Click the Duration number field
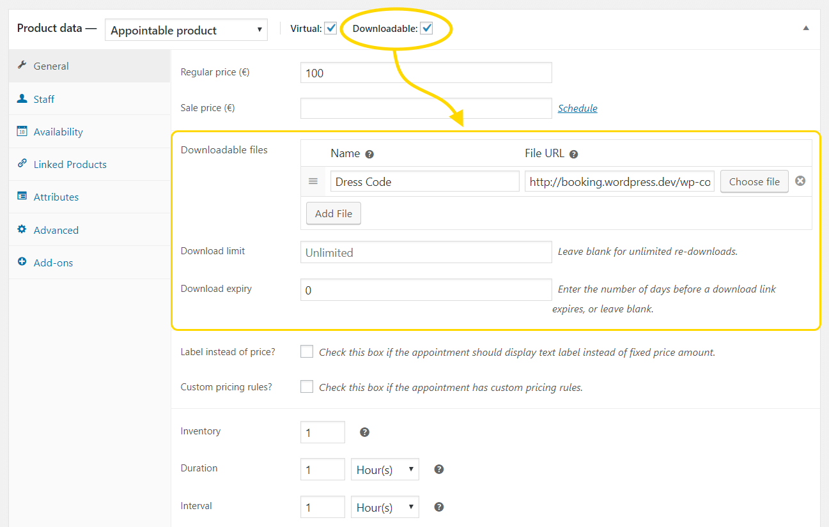Screen dimensions: 829x527 [323, 470]
